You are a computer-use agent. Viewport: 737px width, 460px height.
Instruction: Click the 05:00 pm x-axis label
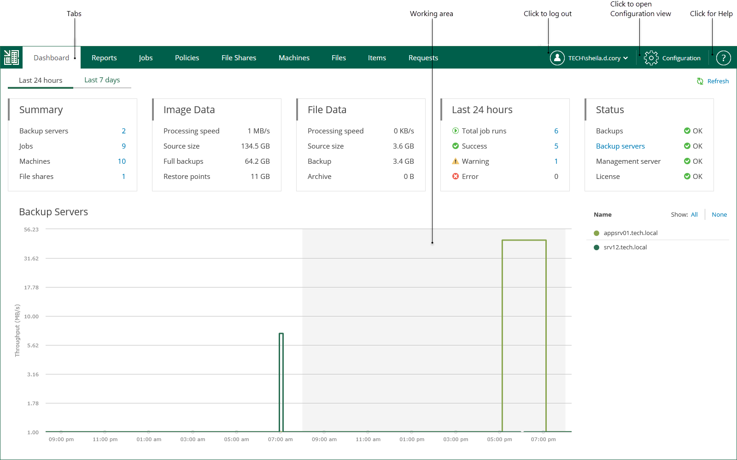pos(499,439)
